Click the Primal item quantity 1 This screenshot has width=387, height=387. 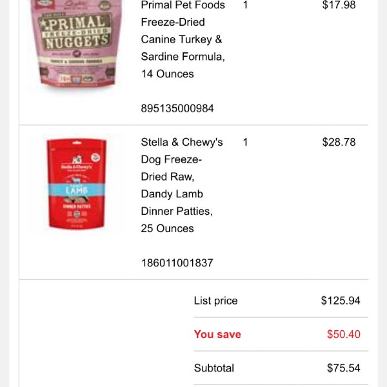click(x=245, y=5)
